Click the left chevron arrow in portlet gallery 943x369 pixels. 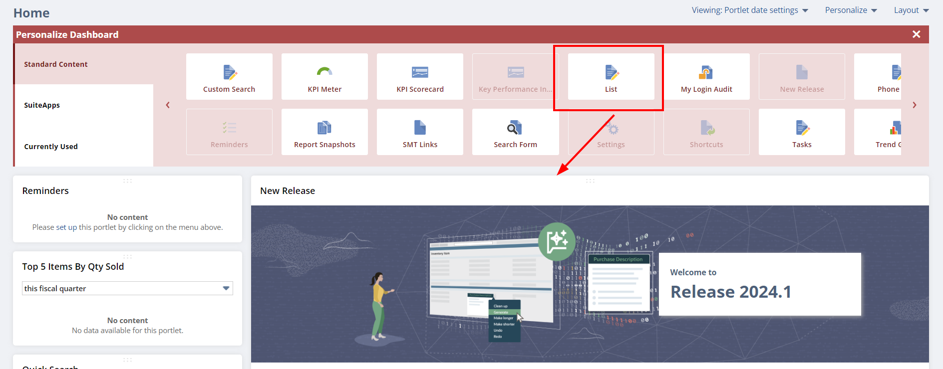pos(168,105)
